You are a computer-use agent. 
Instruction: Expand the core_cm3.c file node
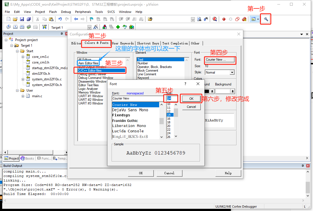click(23, 57)
